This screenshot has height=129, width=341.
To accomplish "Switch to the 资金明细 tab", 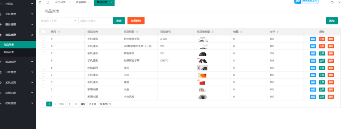I will pyautogui.click(x=81, y=2).
